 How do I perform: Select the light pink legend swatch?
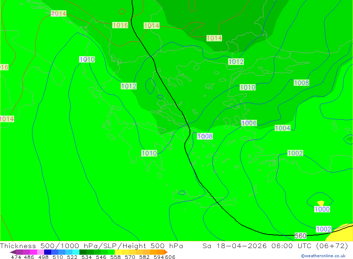[x=41, y=252]
